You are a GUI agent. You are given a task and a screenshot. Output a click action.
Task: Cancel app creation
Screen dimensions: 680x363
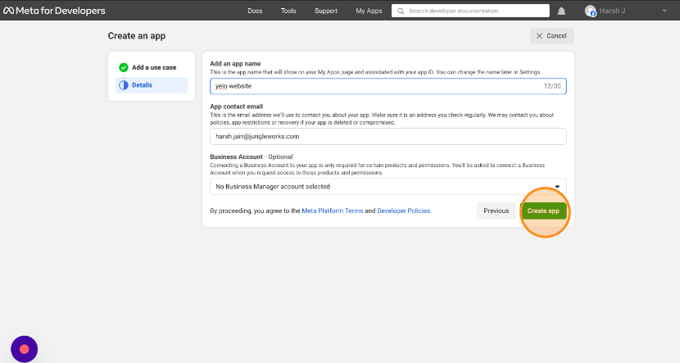(551, 36)
